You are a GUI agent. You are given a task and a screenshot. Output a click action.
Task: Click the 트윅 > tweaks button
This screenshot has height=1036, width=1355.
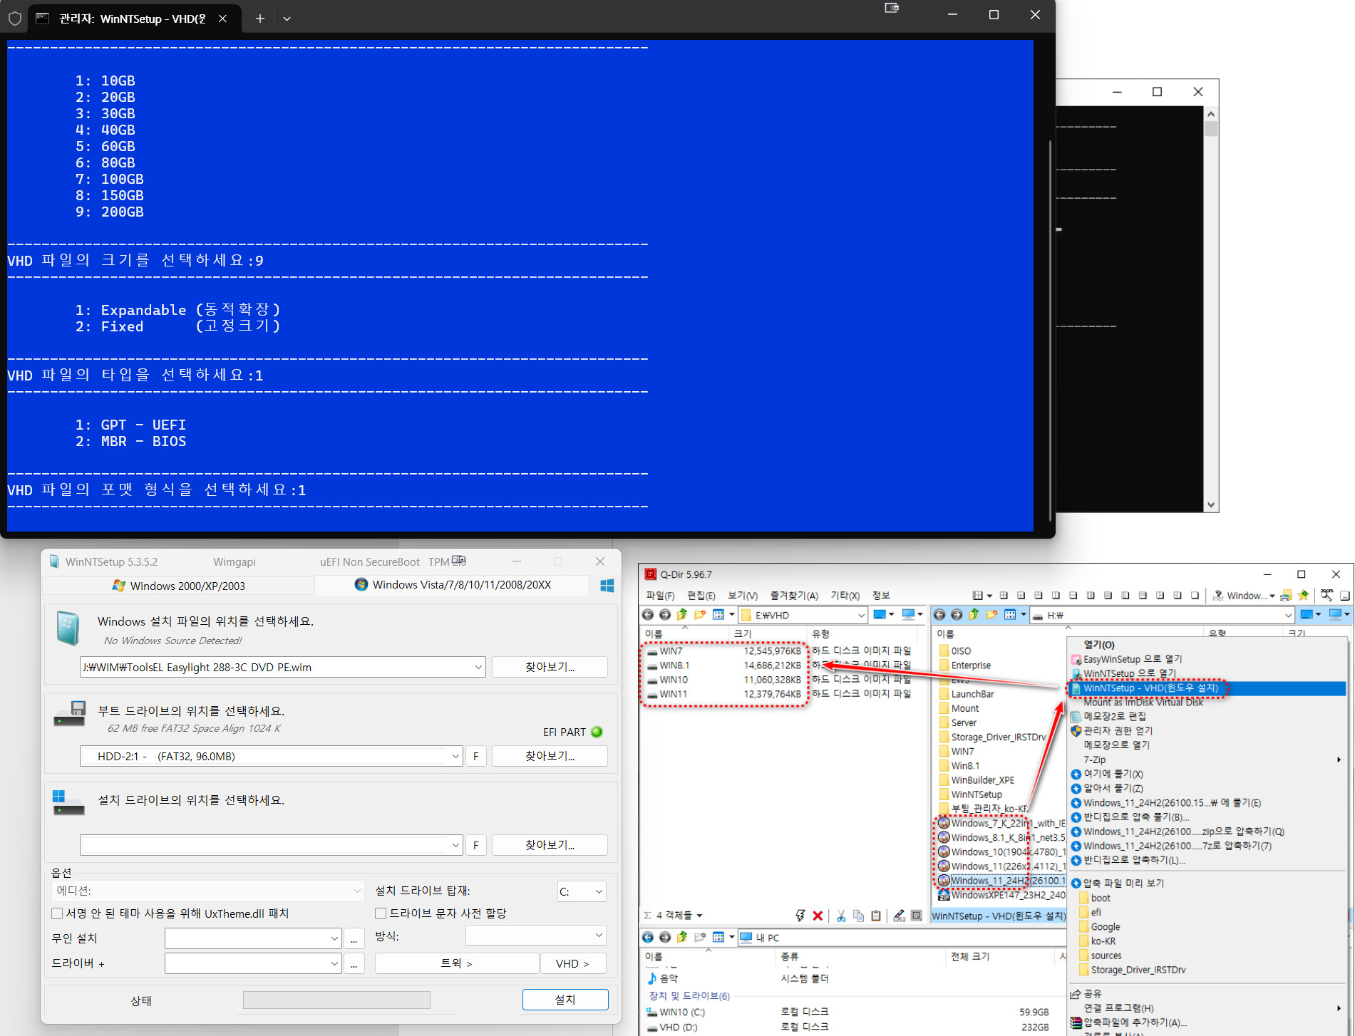(456, 963)
